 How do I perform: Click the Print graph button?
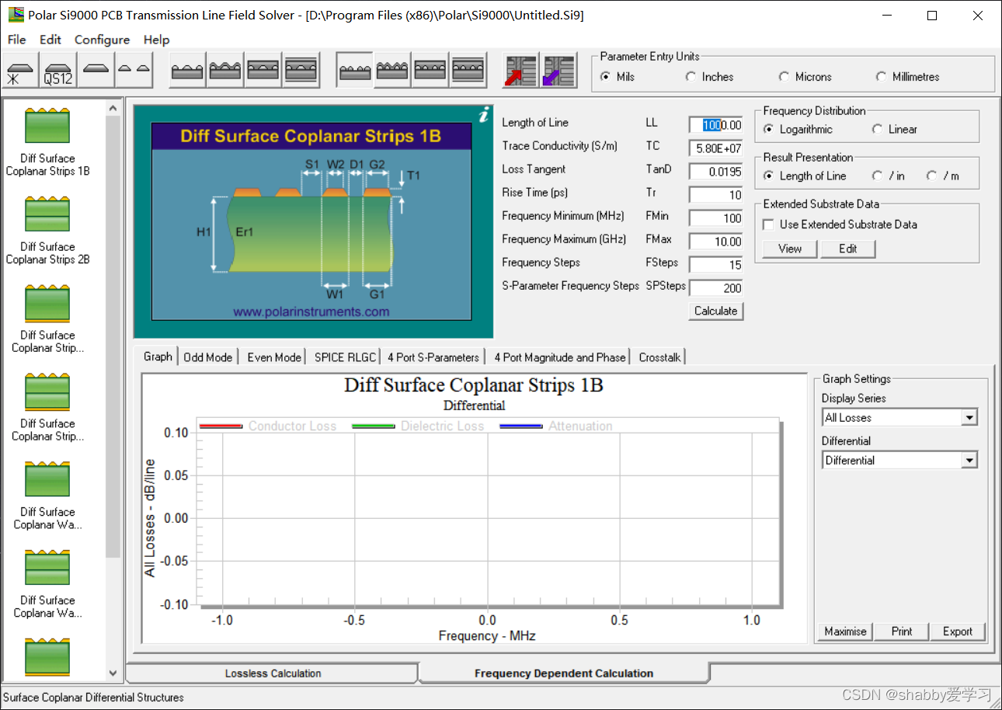(902, 632)
